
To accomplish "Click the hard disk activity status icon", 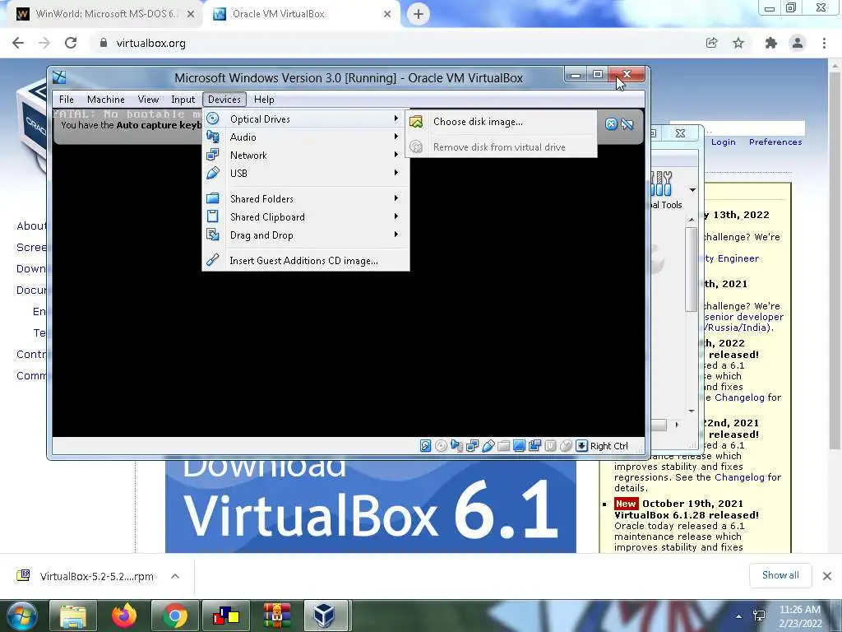I will click(x=425, y=445).
